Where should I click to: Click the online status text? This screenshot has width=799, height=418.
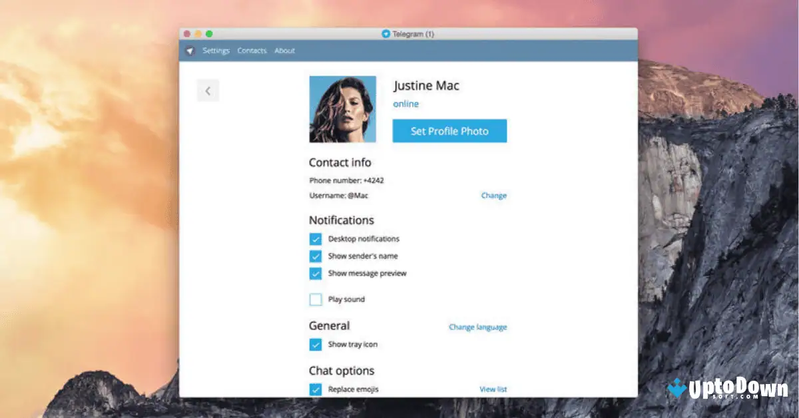[x=405, y=104]
